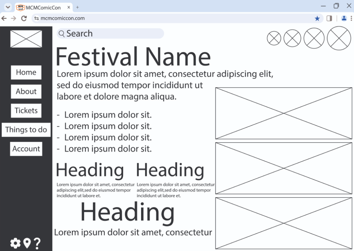Expand the tab search dropdown arrow
The image size is (354, 251).
[x=8, y=7]
